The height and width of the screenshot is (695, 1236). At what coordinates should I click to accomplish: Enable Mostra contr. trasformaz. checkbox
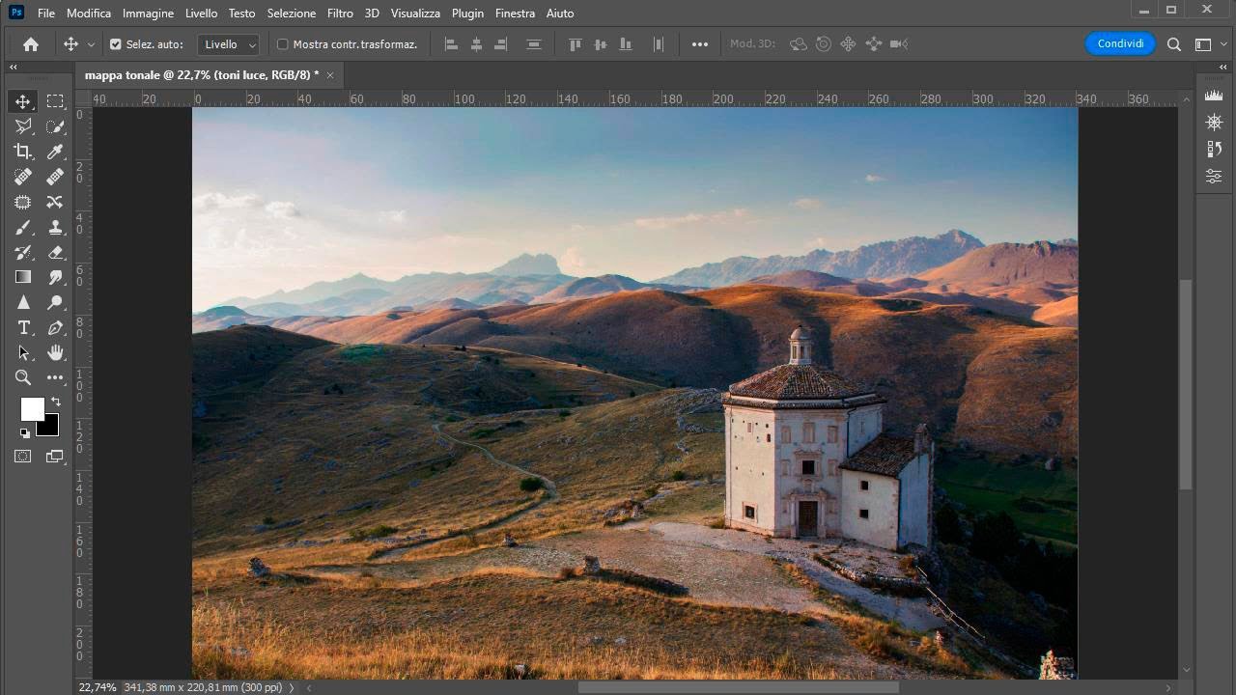(x=283, y=44)
